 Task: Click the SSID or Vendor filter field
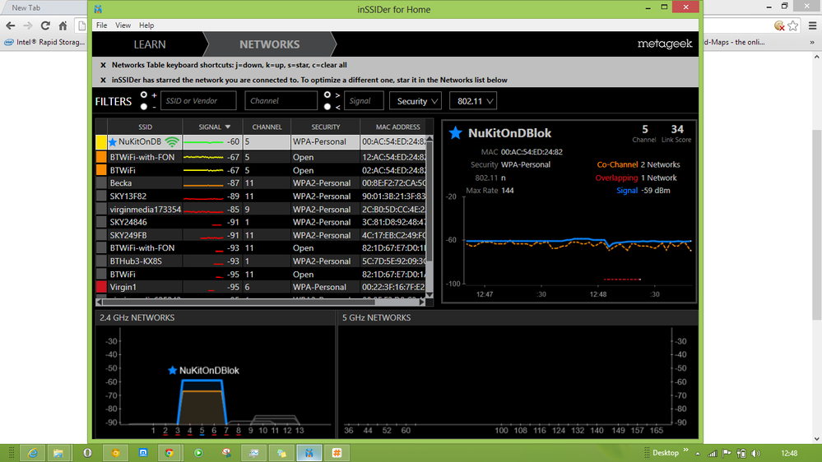point(198,101)
